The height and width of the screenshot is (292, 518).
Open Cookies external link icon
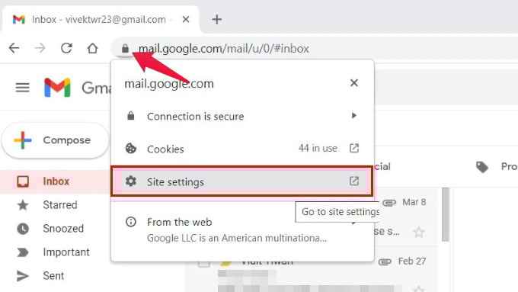pyautogui.click(x=353, y=148)
